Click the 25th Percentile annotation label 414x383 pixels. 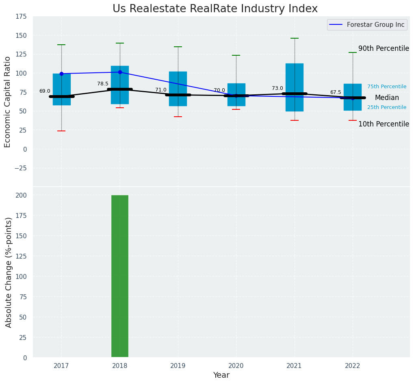386,107
